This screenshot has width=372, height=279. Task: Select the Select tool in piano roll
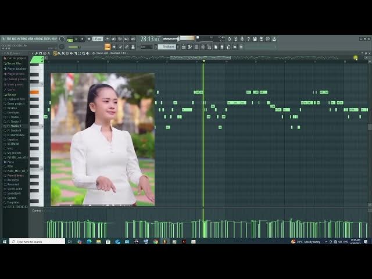click(80, 53)
